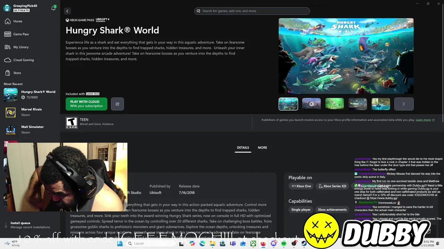Go back with the back arrow
444x249 pixels.
(x=67, y=11)
